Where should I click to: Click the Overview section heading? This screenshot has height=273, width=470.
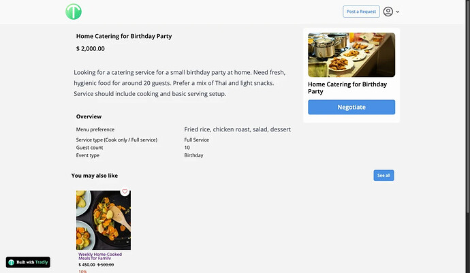click(89, 116)
